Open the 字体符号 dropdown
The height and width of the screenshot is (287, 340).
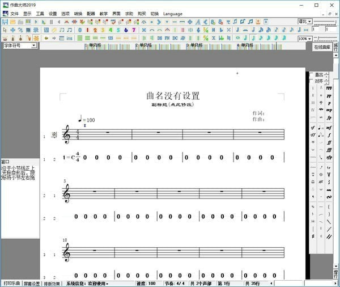tap(19, 45)
